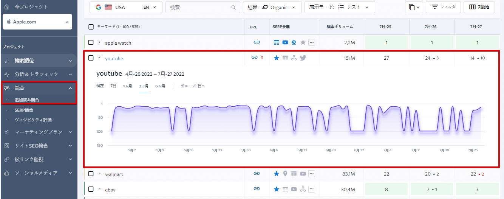The image size is (504, 199).
Task: Expand the walmart keyword row
Action: (99, 174)
